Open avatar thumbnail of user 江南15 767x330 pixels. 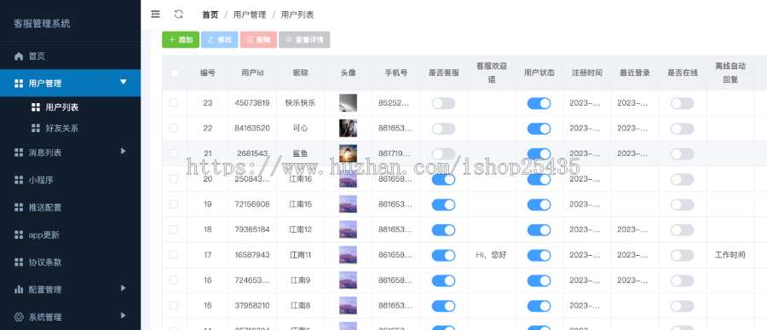coord(348,204)
